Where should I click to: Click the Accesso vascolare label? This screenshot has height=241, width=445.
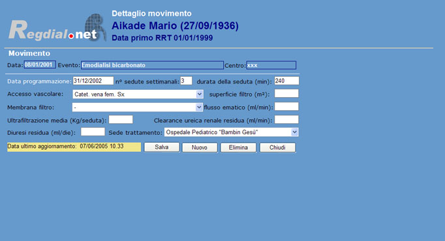coord(35,94)
